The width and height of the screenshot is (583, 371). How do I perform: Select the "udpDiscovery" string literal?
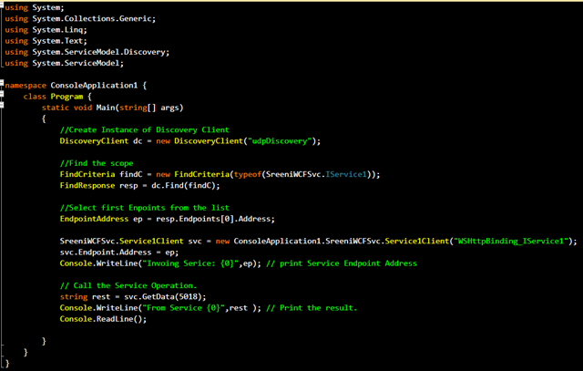280,141
